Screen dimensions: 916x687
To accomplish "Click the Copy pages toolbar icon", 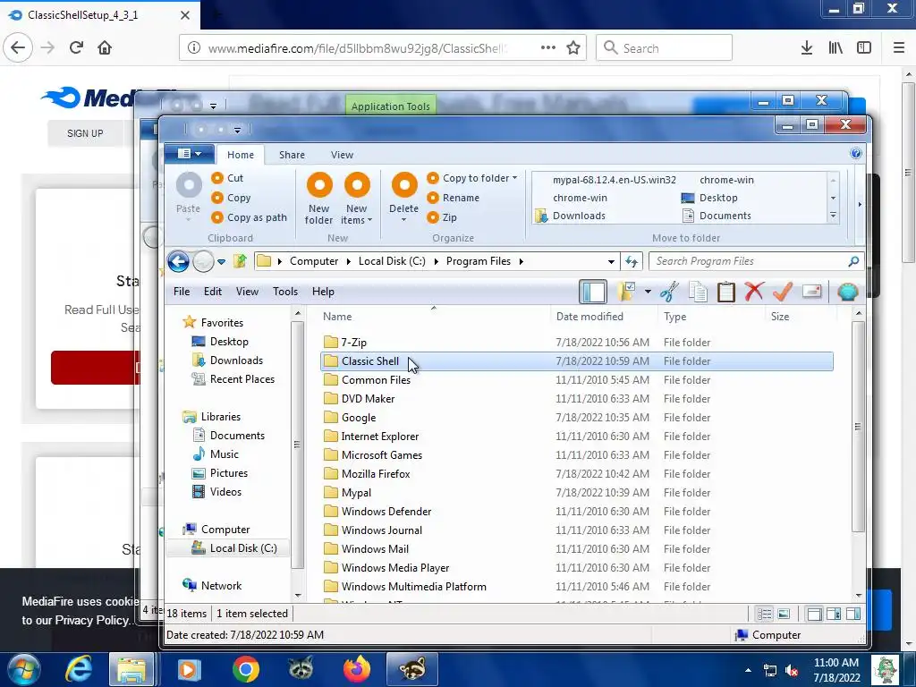I will (698, 292).
